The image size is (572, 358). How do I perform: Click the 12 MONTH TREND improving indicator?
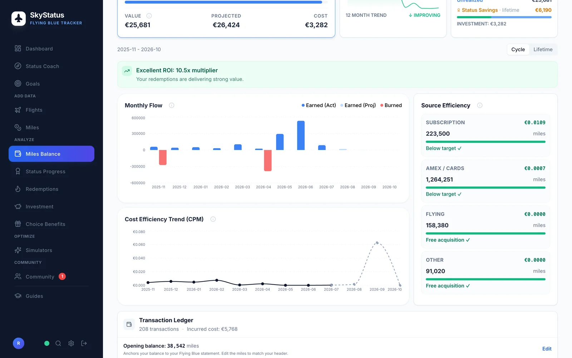click(424, 15)
